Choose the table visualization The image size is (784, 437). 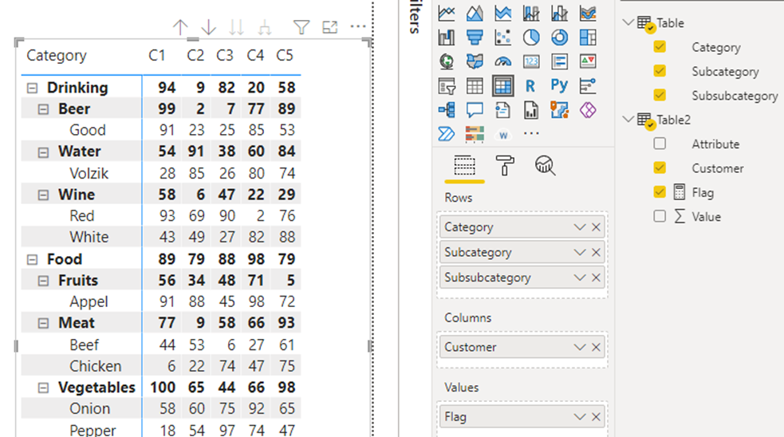(x=475, y=86)
